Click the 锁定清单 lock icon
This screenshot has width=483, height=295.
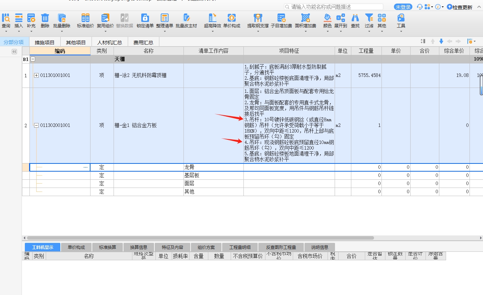[145, 18]
